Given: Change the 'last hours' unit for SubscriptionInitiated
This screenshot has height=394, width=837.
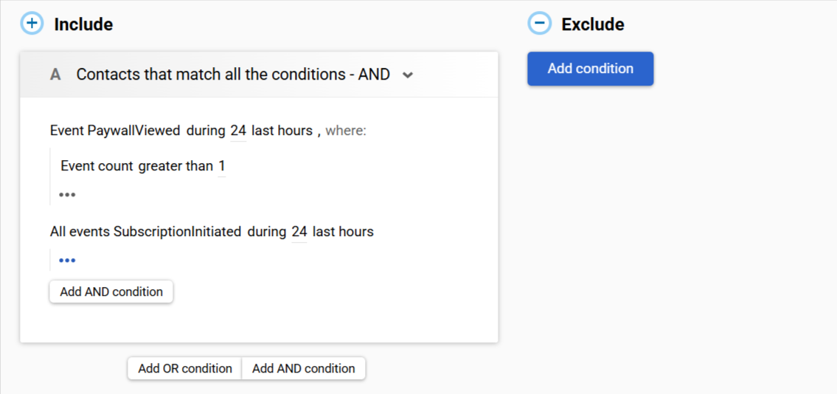Looking at the screenshot, I should tap(343, 232).
